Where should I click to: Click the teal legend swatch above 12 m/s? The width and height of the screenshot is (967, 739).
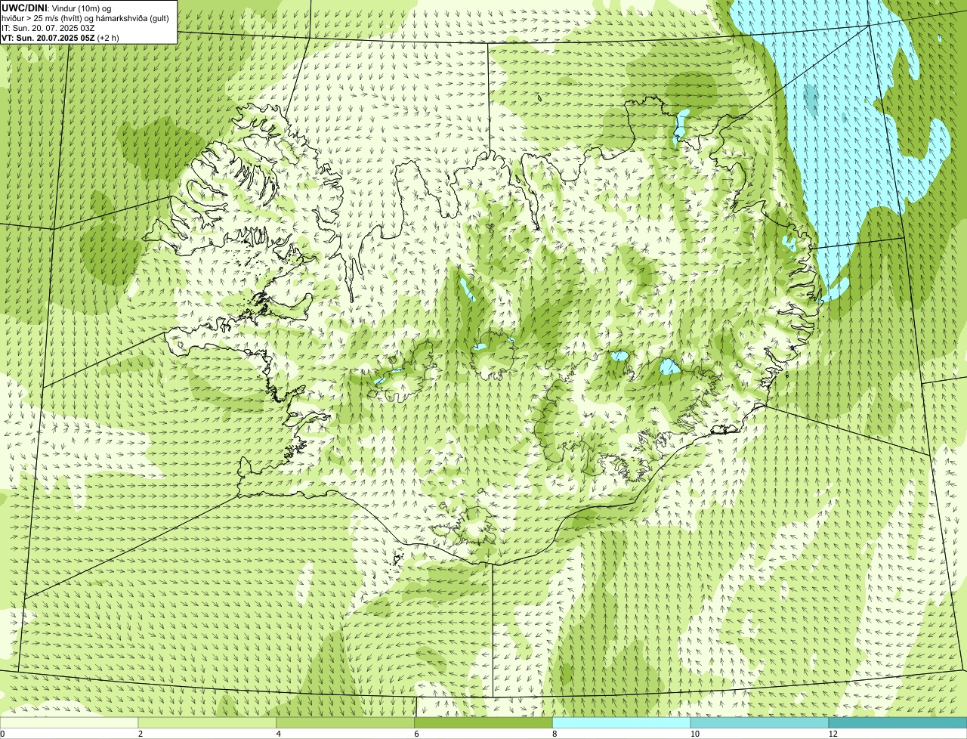pyautogui.click(x=898, y=722)
